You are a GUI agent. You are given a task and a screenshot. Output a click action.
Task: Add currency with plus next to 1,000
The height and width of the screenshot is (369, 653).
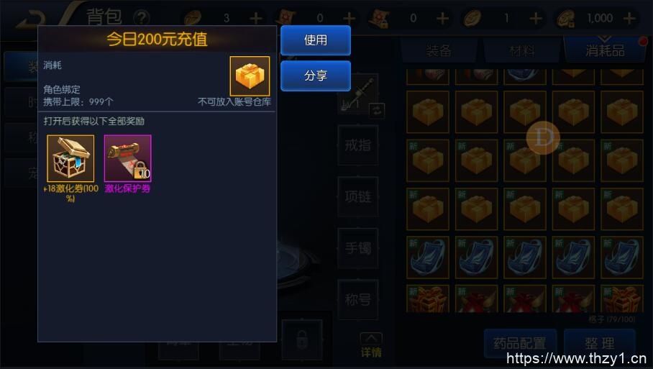[x=629, y=18]
